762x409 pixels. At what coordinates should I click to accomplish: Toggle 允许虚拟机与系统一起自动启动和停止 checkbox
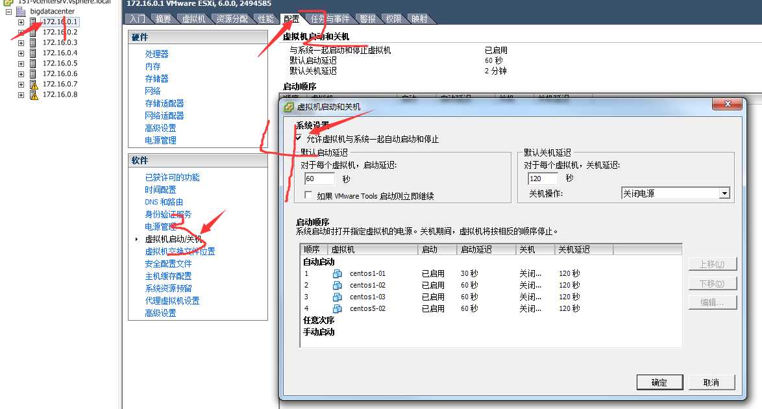299,138
